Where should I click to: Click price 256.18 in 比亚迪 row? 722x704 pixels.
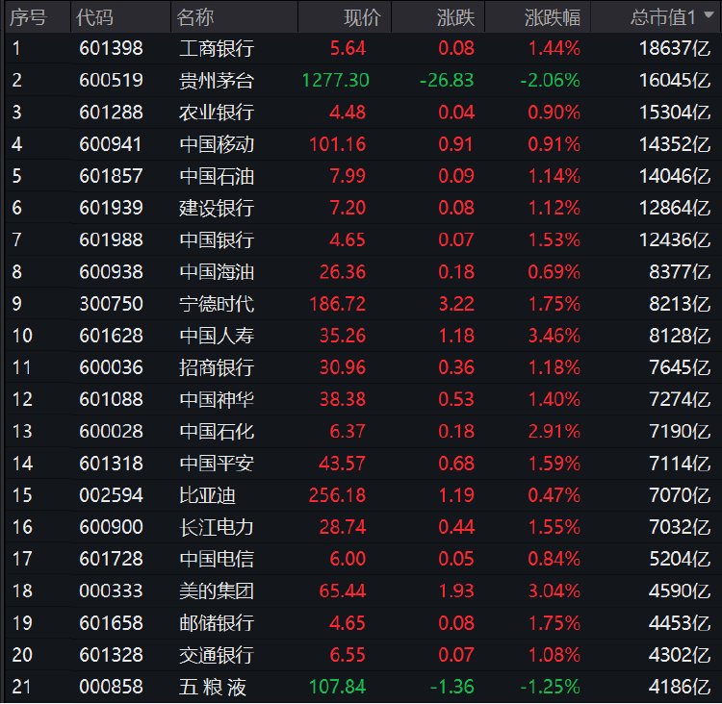click(x=338, y=495)
